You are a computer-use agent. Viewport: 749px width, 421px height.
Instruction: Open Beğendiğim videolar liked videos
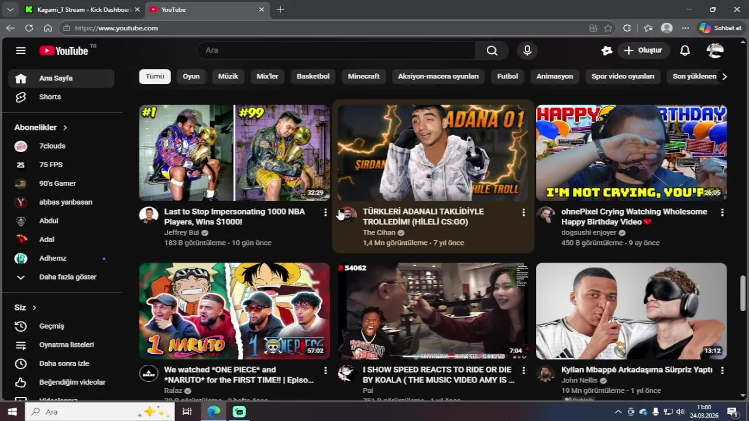tap(61, 382)
